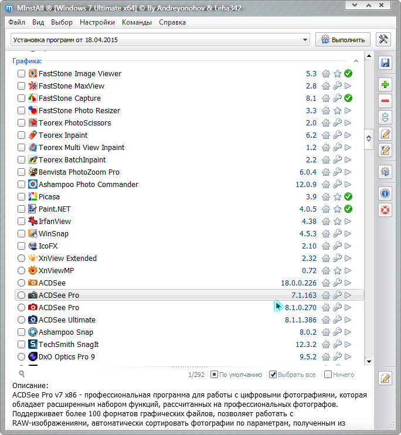Click key icon for Teorex Inpaint
This screenshot has height=435, width=401.
coord(337,135)
